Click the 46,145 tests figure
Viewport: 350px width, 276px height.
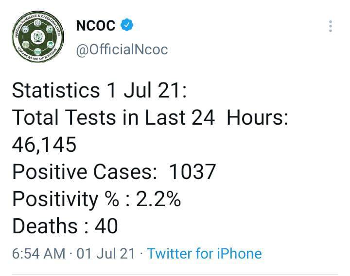pyautogui.click(x=44, y=145)
